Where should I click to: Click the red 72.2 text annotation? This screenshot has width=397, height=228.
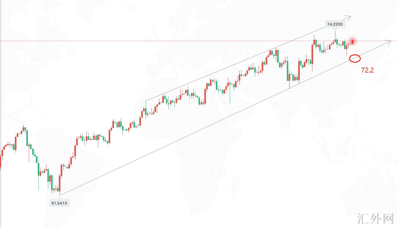(367, 70)
